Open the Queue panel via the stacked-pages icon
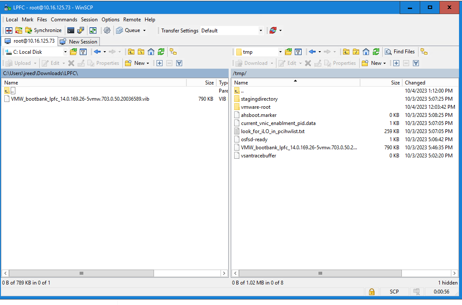The image size is (462, 305). point(120,30)
